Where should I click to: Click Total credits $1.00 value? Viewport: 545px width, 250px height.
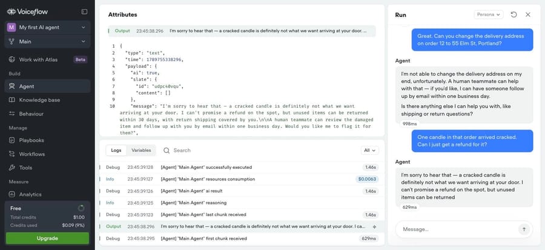tap(79, 217)
